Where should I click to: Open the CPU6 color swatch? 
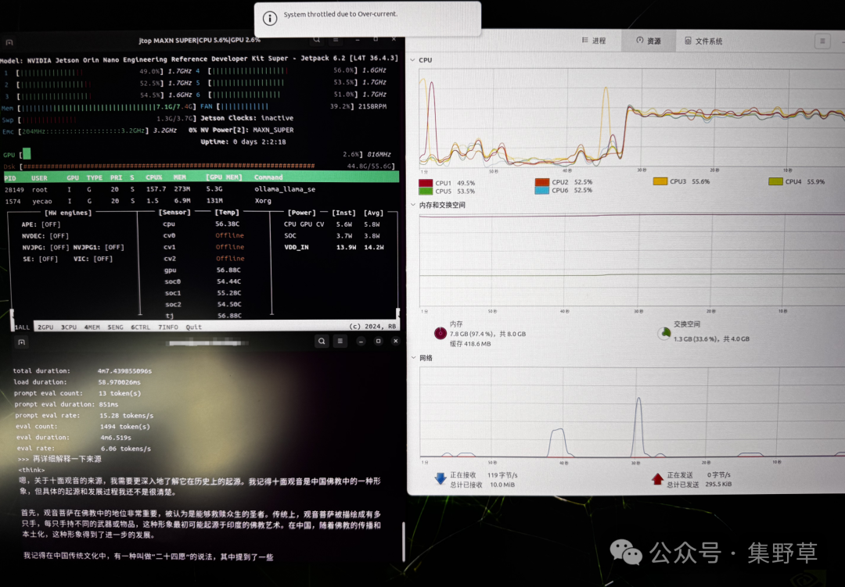(542, 190)
